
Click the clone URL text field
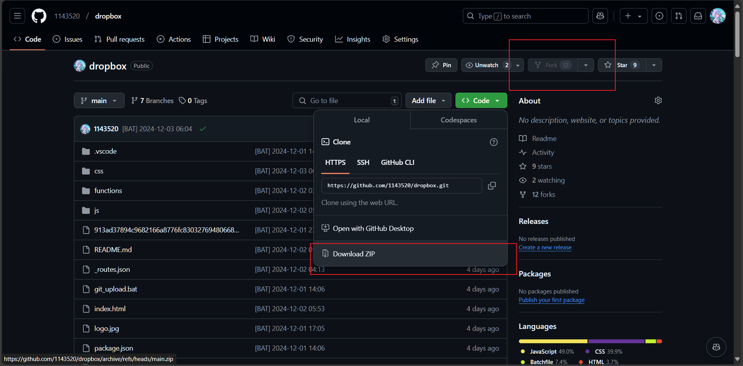[x=402, y=186]
